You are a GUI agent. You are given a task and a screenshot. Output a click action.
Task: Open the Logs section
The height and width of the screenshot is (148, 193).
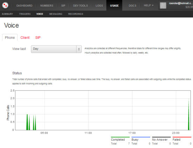tap(99, 6)
